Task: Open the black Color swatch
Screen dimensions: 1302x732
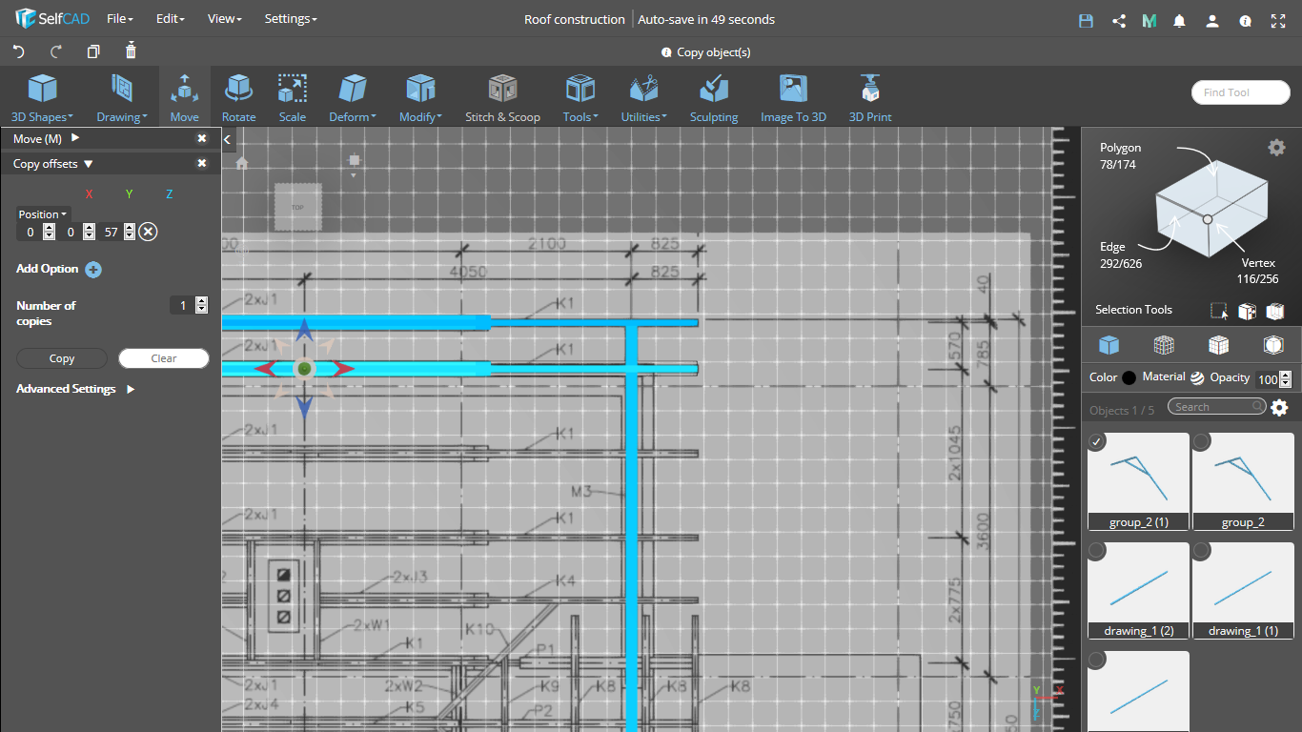Action: 1129,377
